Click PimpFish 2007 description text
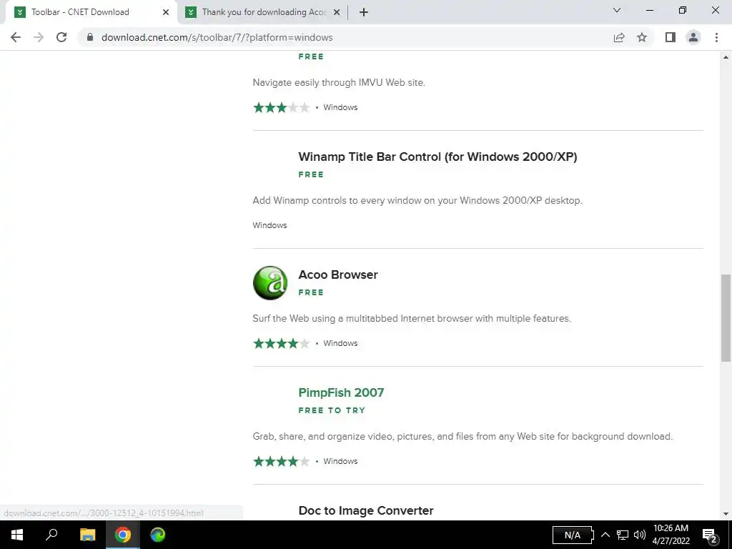 (463, 437)
